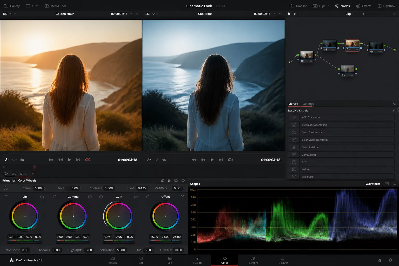Reset the Gamma wheel
Image resolution: width=399 pixels, height=266 pixels.
click(x=90, y=197)
